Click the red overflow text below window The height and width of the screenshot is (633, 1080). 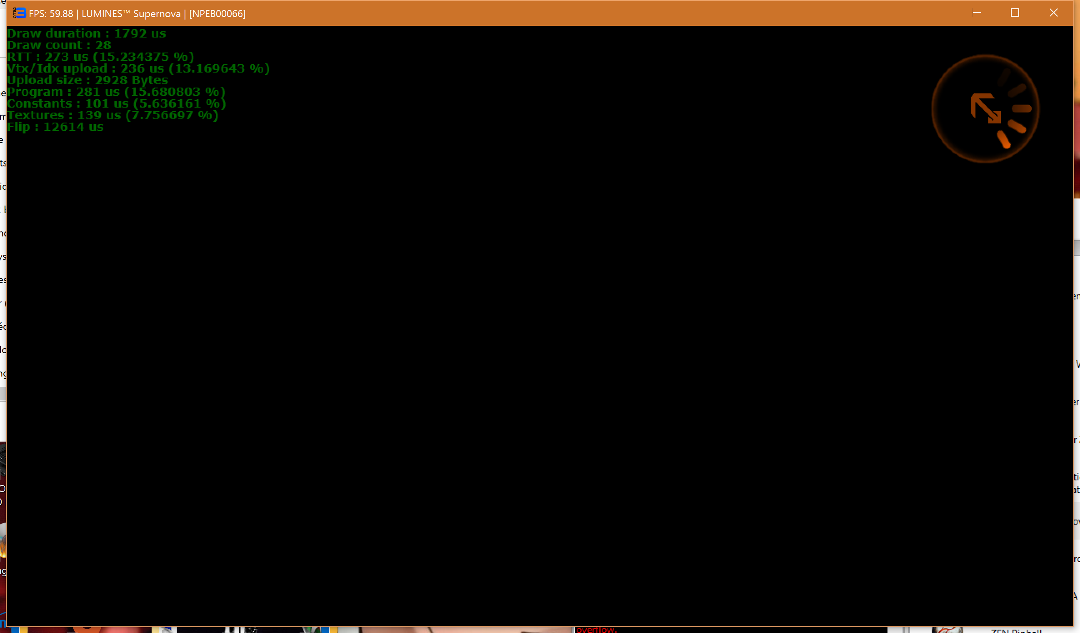tap(596, 630)
